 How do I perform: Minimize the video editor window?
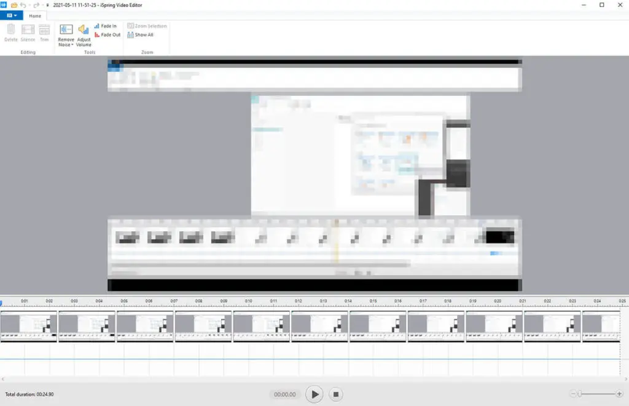coord(584,5)
